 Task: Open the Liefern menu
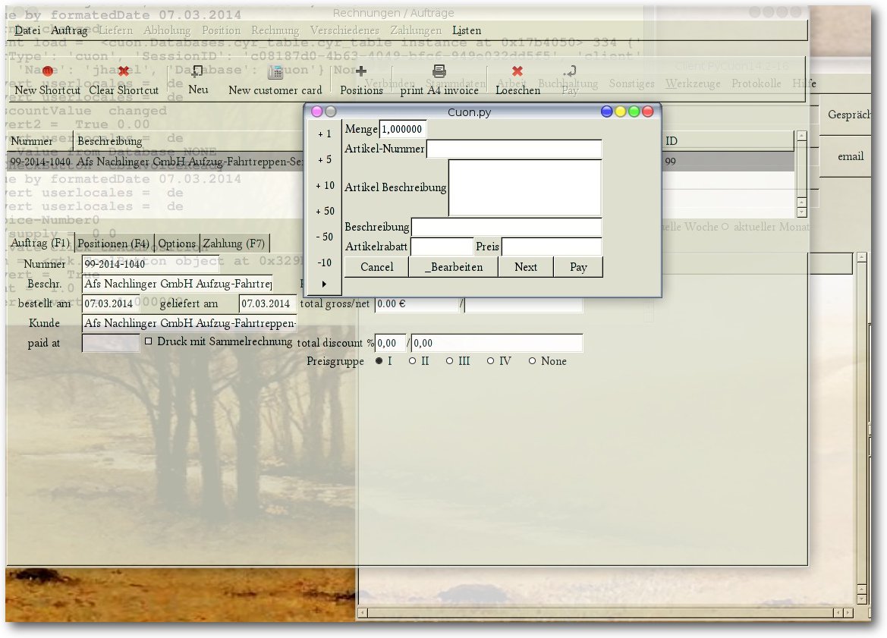click(116, 30)
